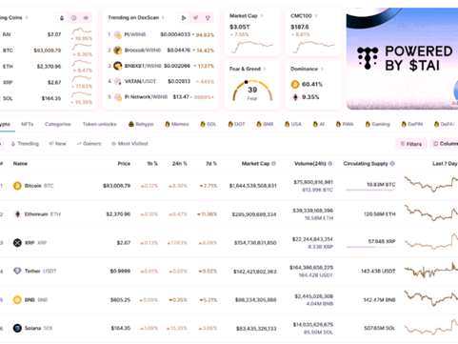Open Fear & Greed details via chevron
Image resolution: width=458 pixels, height=344 pixels.
click(265, 69)
